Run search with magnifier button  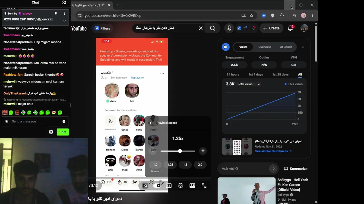click(212, 28)
